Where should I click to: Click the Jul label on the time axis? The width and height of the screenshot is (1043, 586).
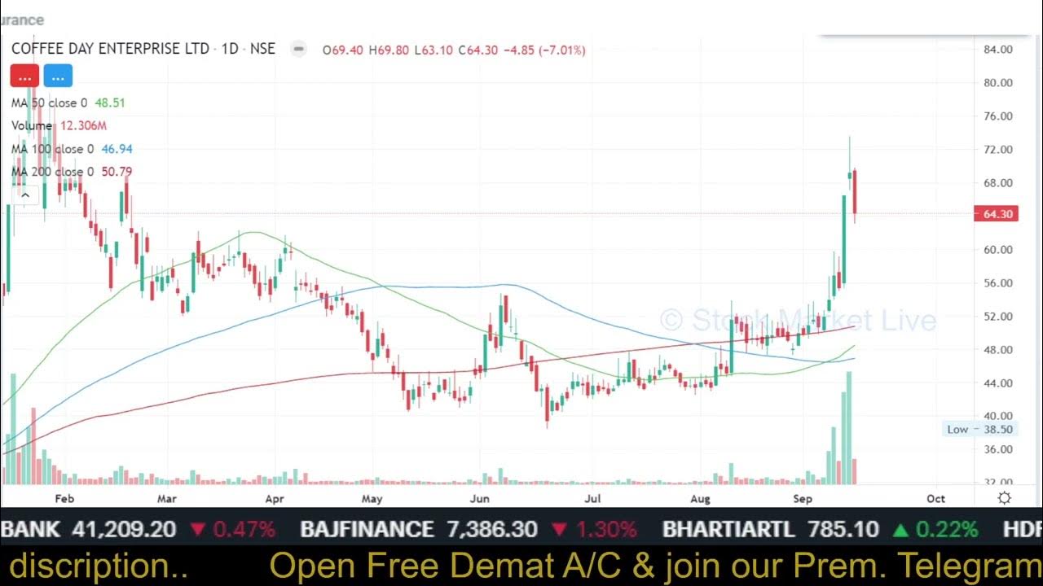(x=592, y=498)
